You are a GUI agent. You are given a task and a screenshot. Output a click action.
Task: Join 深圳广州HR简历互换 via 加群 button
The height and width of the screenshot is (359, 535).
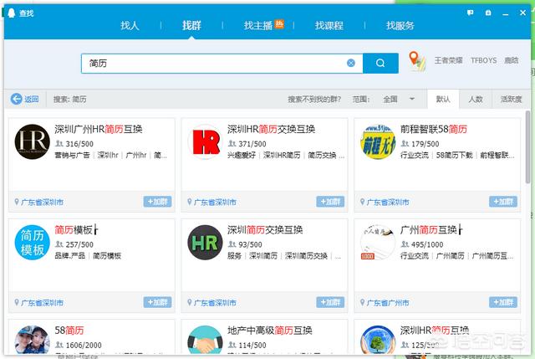tap(158, 202)
